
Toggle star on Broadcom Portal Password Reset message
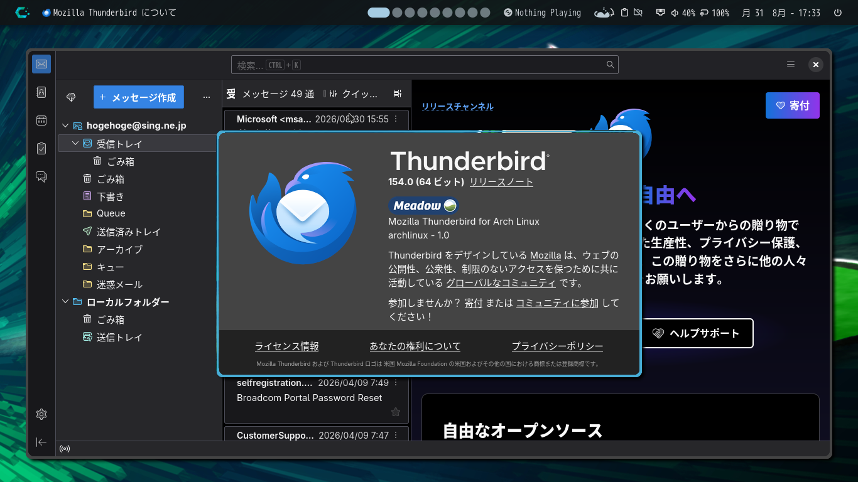pyautogui.click(x=396, y=412)
